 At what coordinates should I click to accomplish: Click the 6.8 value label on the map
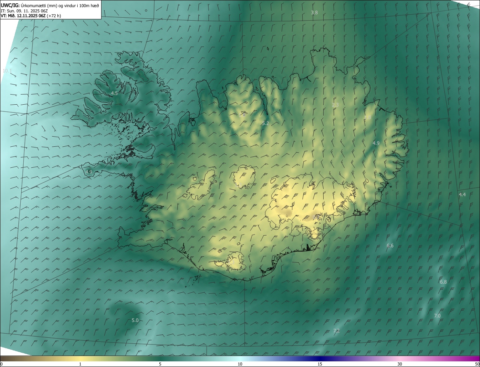443,282
